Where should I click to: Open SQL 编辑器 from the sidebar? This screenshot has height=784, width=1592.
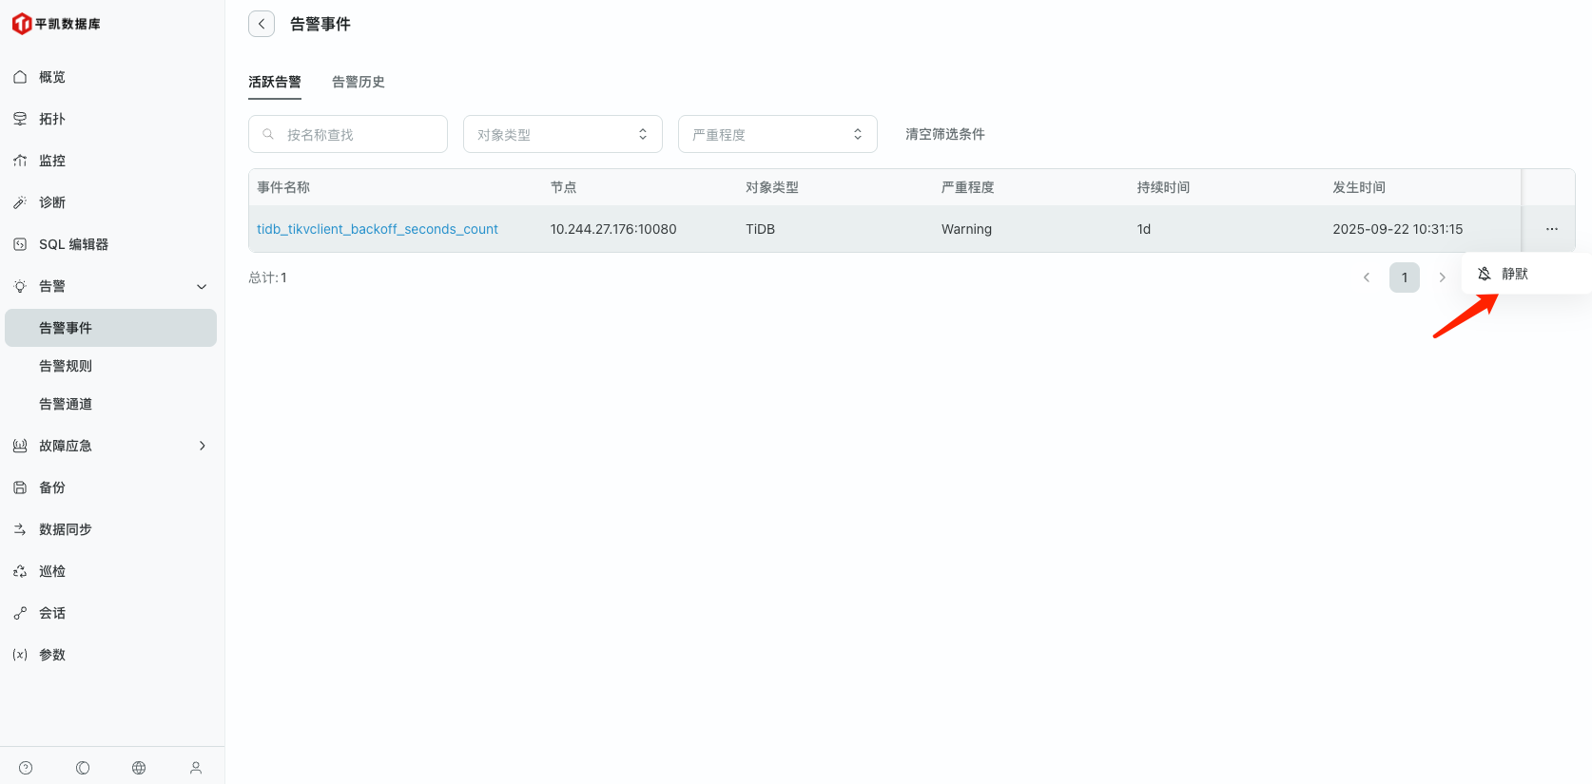point(73,244)
